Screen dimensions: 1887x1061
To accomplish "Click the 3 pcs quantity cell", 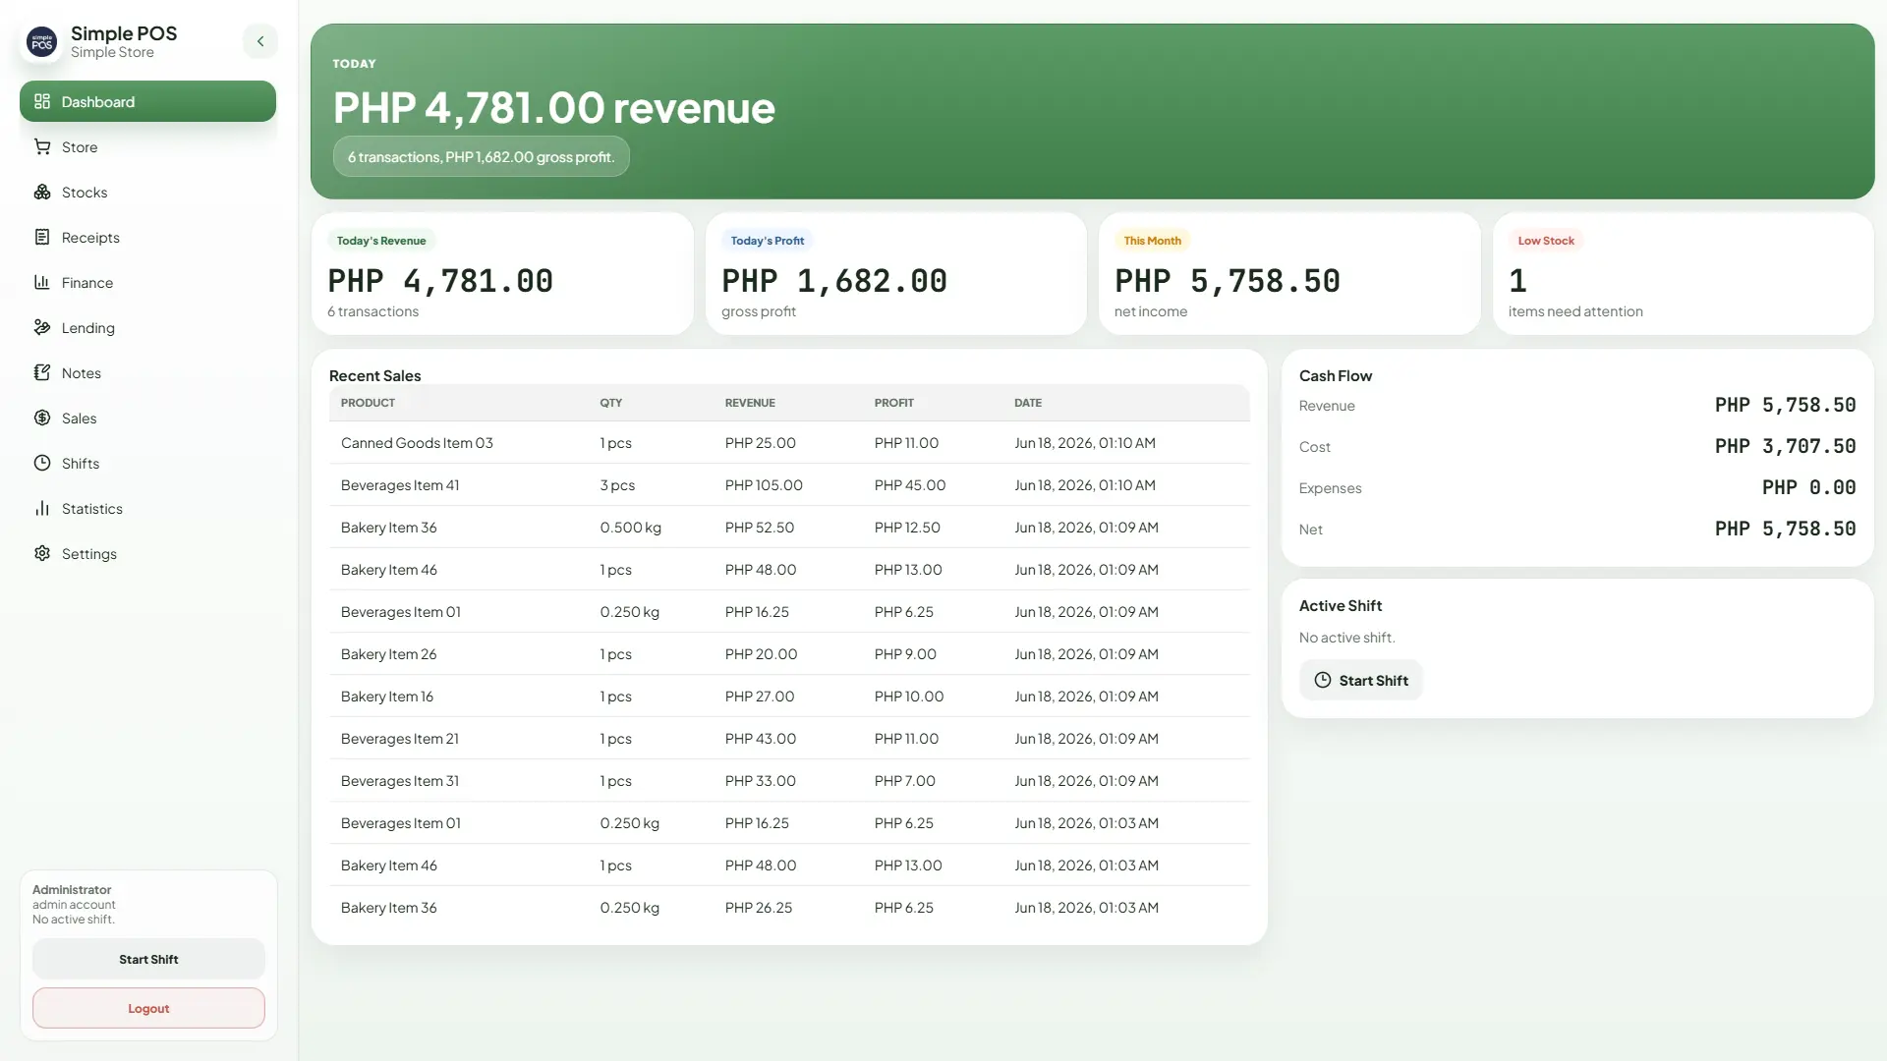I will (x=617, y=485).
